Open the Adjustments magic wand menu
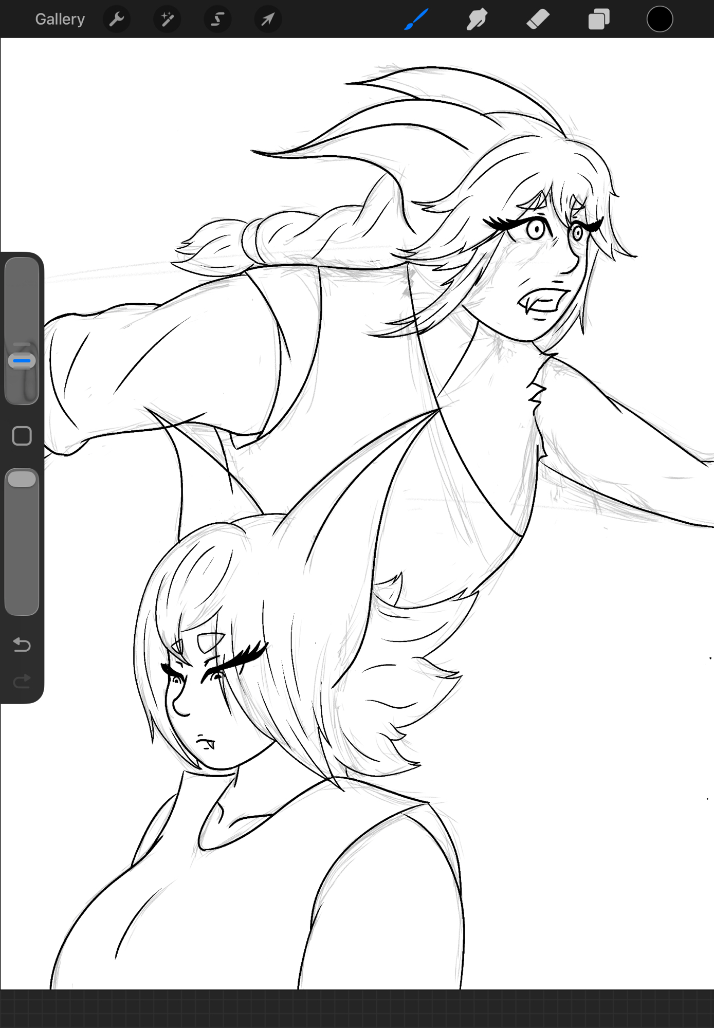The image size is (714, 1028). coord(167,20)
